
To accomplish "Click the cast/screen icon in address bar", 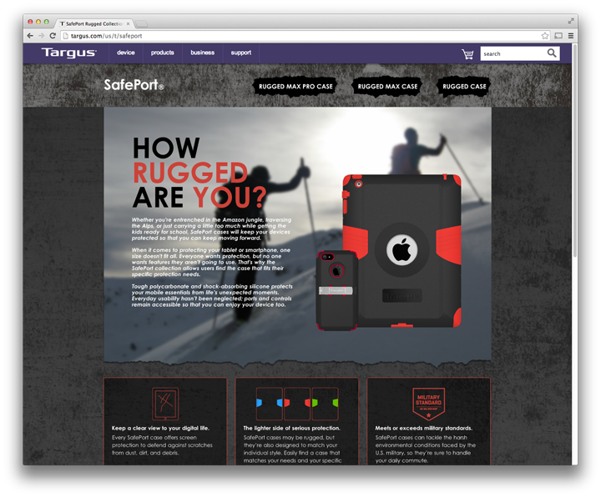I will [x=558, y=36].
